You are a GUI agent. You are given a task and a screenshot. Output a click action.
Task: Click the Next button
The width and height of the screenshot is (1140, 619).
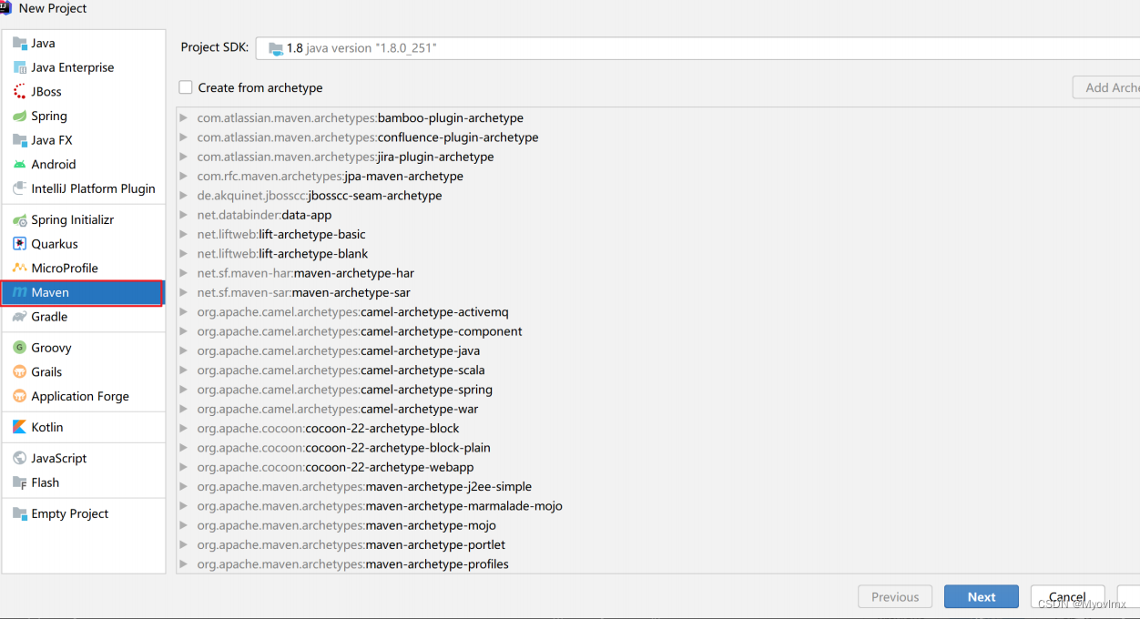coord(982,597)
